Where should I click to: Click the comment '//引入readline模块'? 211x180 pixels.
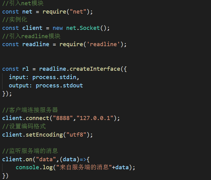[x=31, y=36]
